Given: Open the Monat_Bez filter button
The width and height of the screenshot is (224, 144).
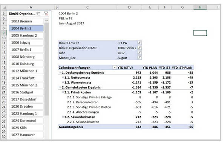Looking at the screenshot, I should (x=140, y=58).
